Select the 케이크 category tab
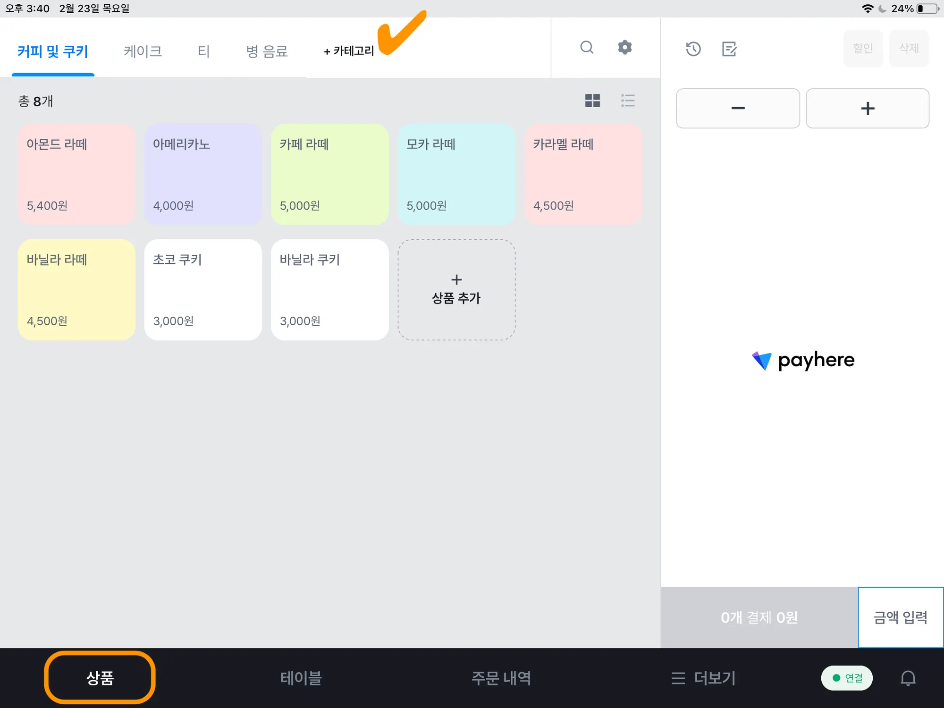This screenshot has height=708, width=944. tap(143, 51)
